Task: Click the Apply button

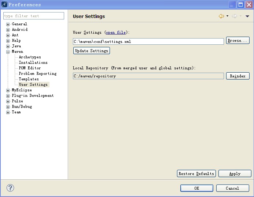Action: point(235,174)
